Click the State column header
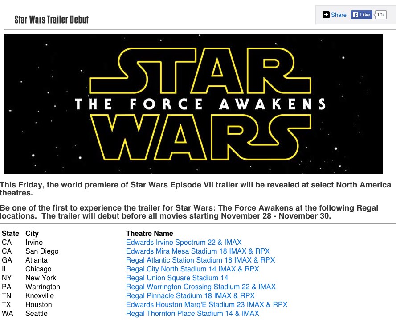 coord(10,234)
